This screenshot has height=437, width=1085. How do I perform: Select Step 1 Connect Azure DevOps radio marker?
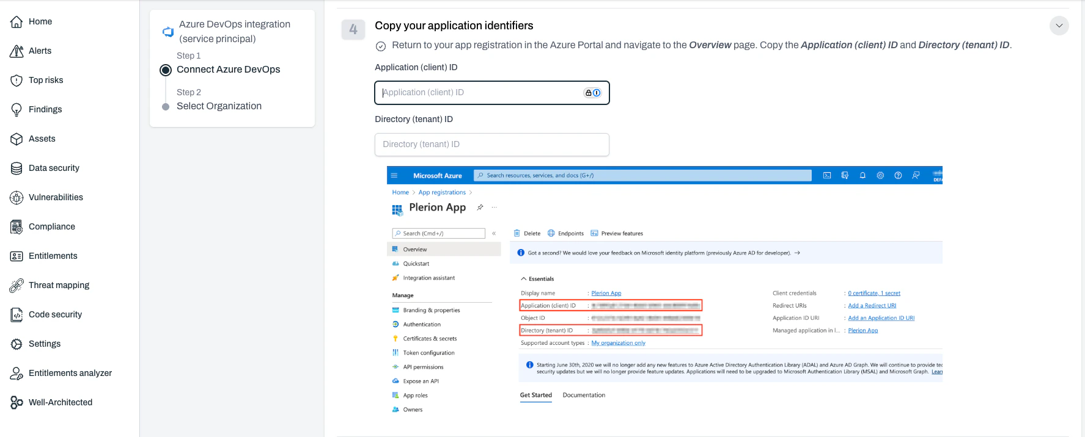pos(165,70)
